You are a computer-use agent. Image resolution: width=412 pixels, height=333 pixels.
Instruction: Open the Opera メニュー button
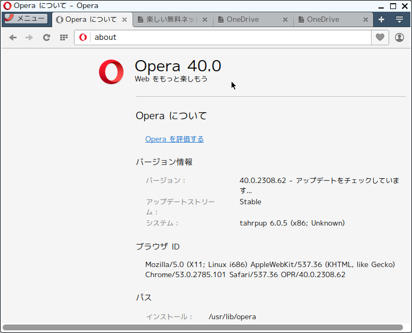[x=26, y=19]
